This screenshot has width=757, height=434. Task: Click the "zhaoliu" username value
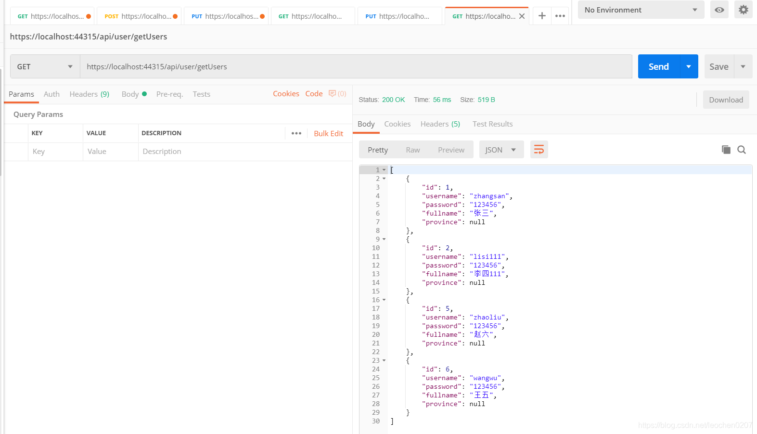(x=488, y=317)
